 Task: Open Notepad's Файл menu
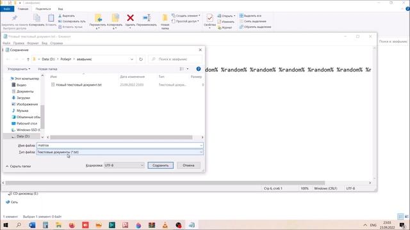point(6,43)
